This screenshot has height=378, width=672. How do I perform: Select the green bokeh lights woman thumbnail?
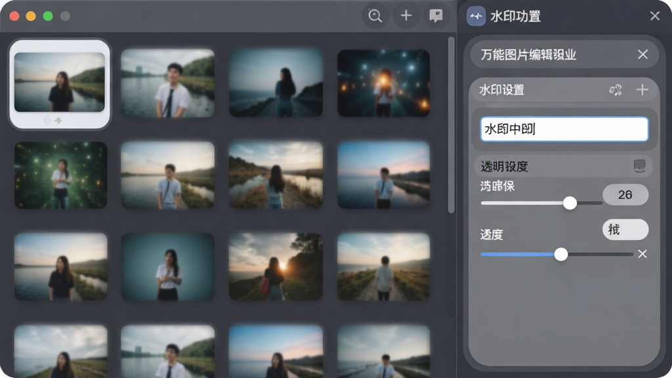[x=60, y=175]
